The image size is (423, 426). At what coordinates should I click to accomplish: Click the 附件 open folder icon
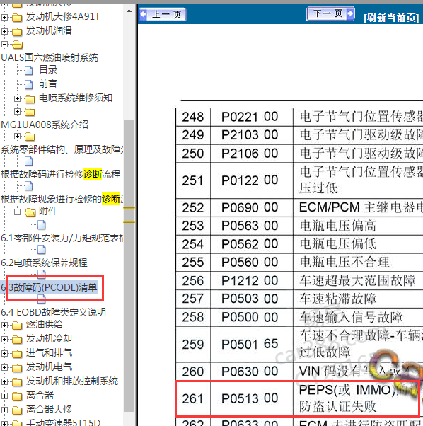[30, 212]
